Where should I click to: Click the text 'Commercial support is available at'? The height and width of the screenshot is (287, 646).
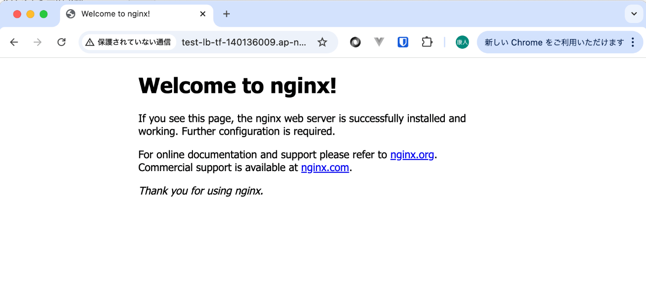218,167
